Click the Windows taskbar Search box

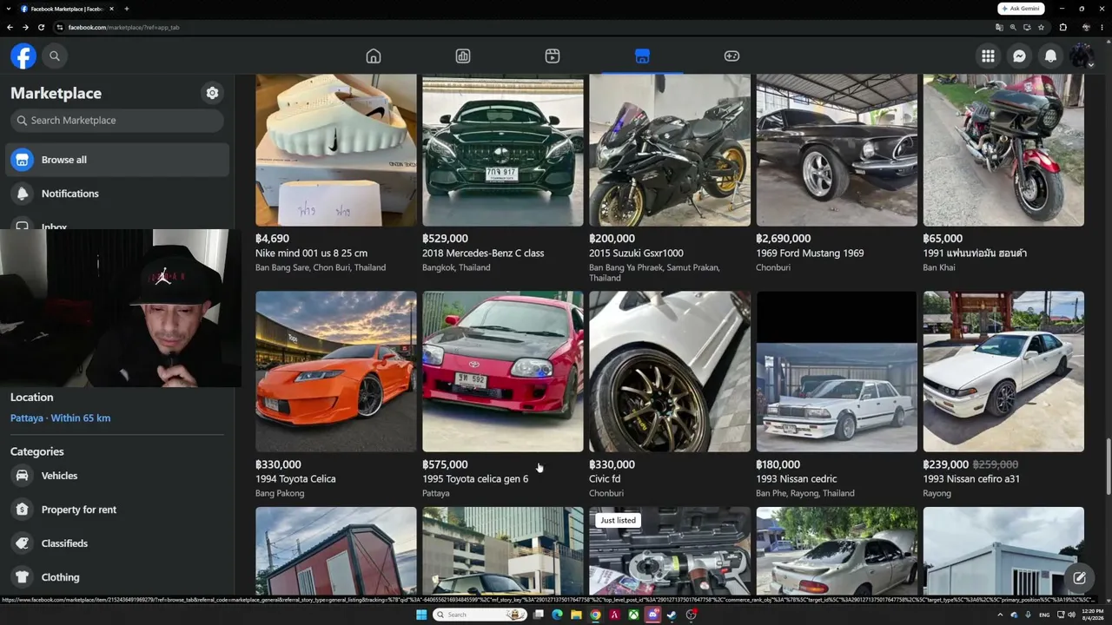pos(480,615)
